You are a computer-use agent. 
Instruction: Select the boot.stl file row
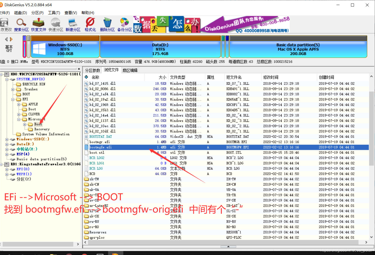tap(226, 153)
